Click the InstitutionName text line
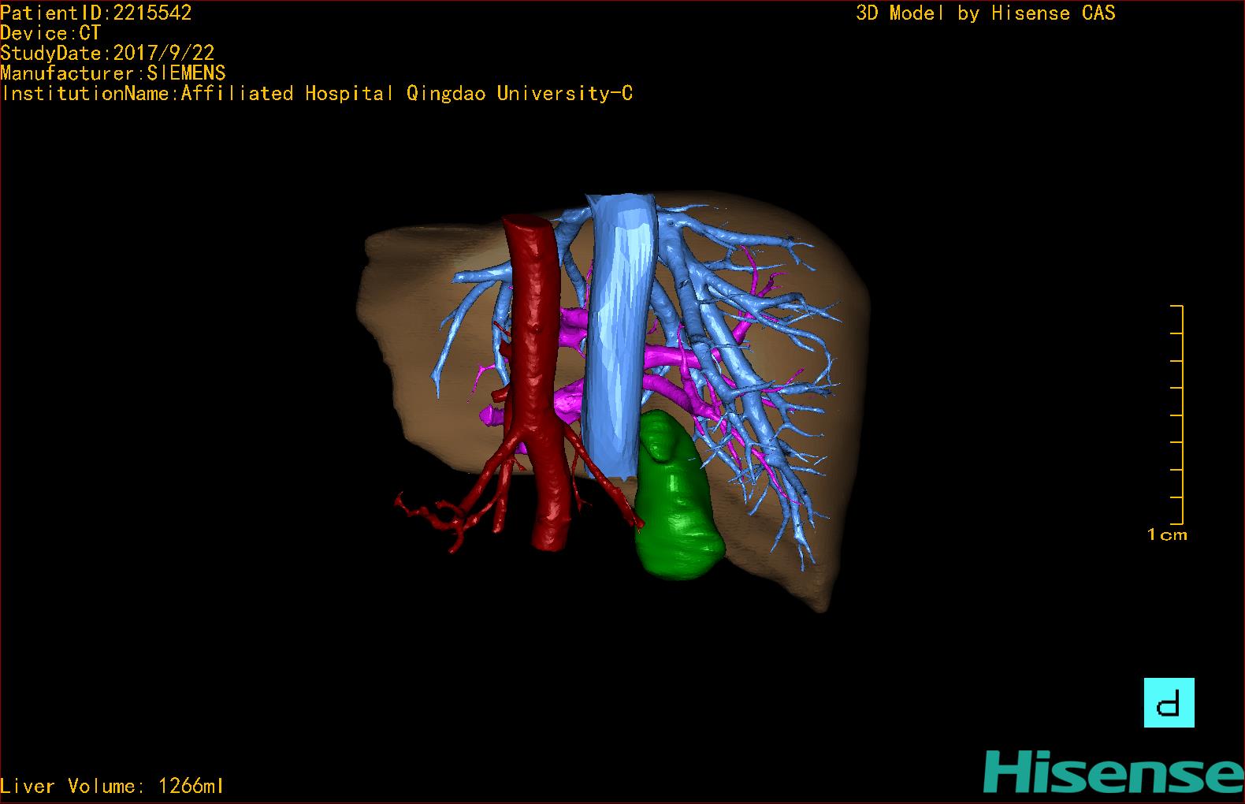1245x804 pixels. [x=317, y=94]
